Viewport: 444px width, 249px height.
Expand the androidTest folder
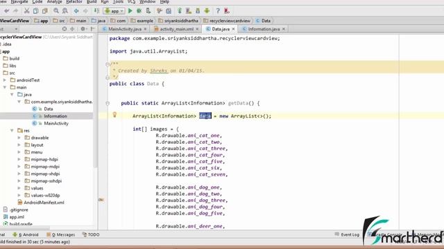(x=5, y=80)
